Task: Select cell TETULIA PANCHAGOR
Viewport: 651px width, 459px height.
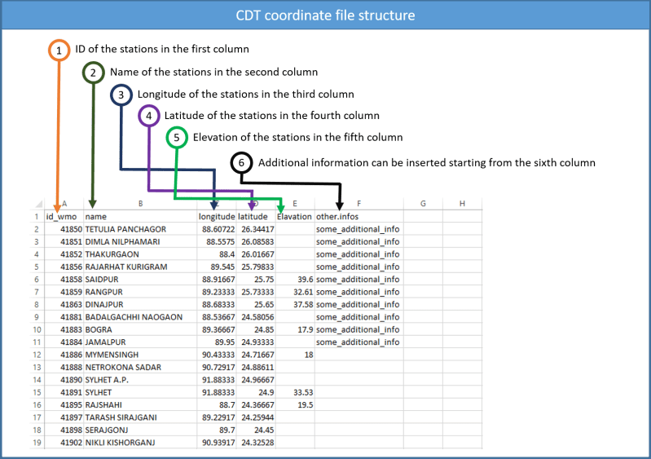Action: (140, 229)
